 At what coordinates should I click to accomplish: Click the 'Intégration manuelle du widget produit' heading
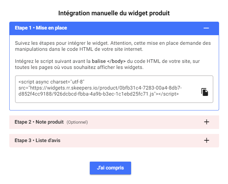[x=114, y=13]
